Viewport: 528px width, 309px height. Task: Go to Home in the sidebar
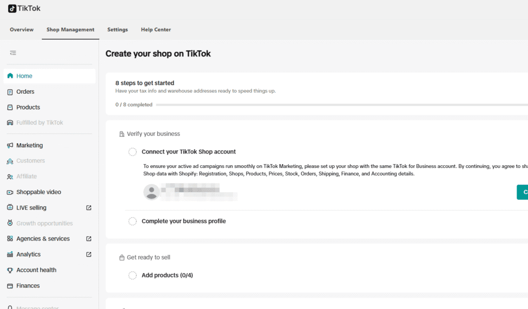pyautogui.click(x=49, y=76)
